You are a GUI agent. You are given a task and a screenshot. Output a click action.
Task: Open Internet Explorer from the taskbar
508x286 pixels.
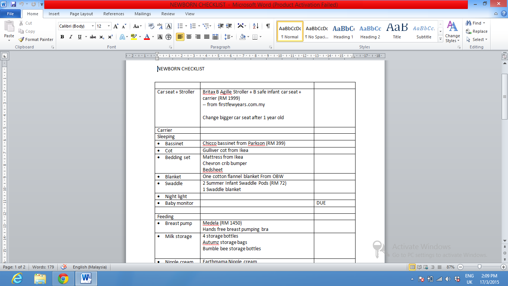click(x=17, y=279)
